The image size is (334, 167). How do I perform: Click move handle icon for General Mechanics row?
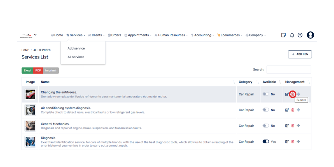tap(298, 126)
